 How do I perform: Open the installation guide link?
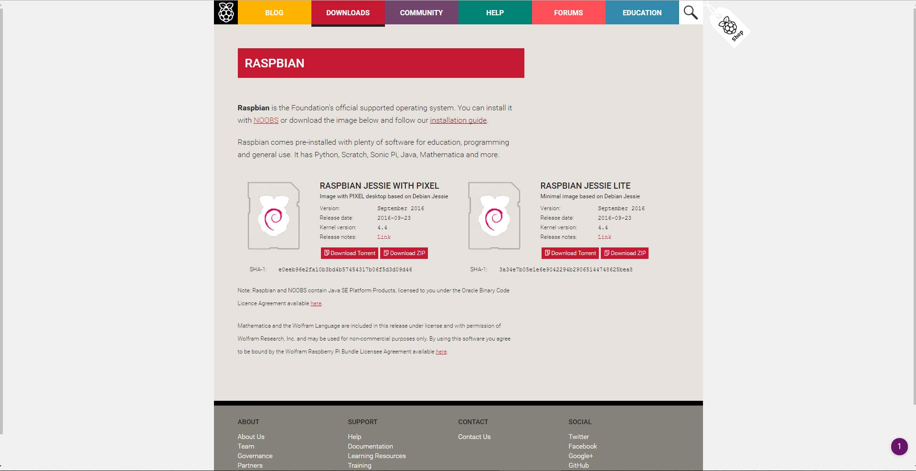(x=458, y=120)
